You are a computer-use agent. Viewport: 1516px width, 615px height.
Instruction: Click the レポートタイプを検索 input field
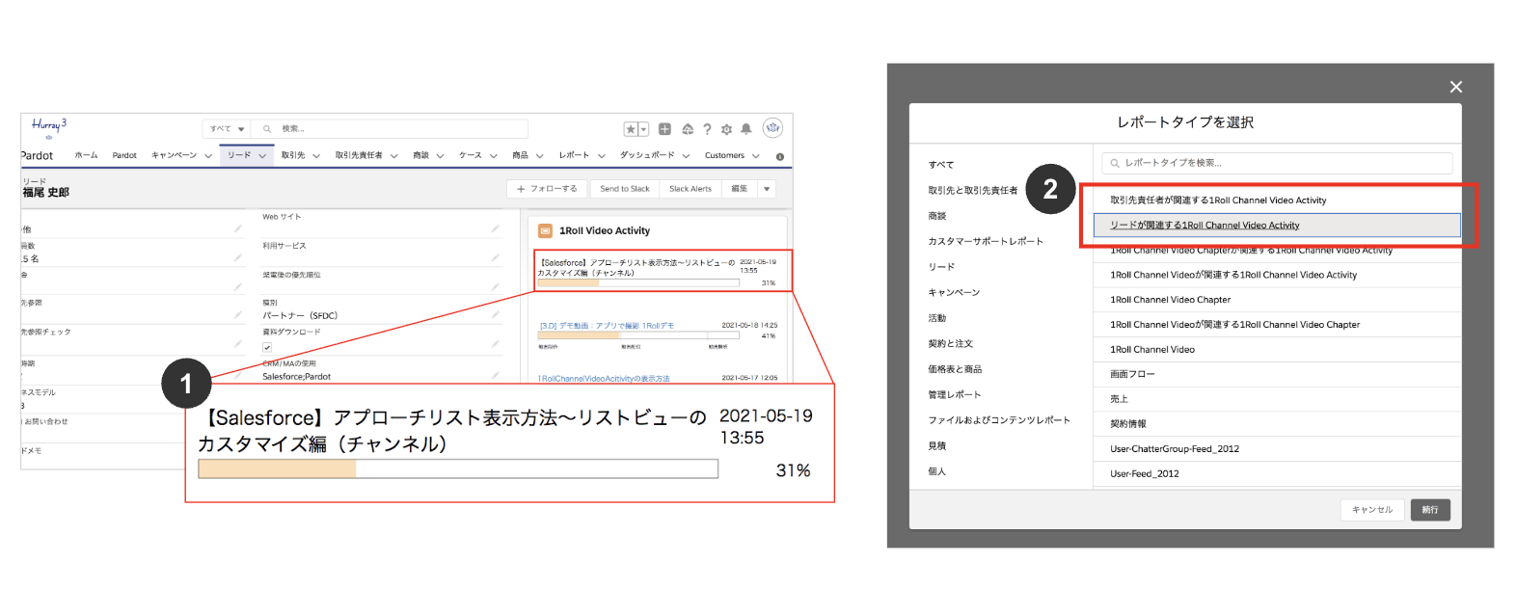1277,163
